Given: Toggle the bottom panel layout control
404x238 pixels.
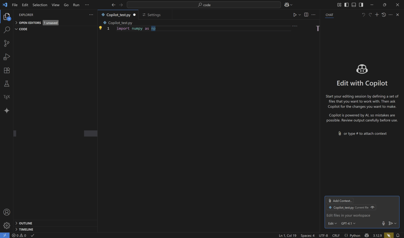Looking at the screenshot, I should (x=354, y=5).
